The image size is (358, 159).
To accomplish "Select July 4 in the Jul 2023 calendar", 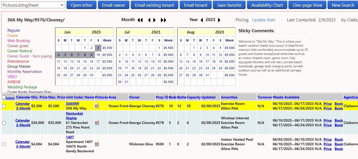I will pos(133,55).
